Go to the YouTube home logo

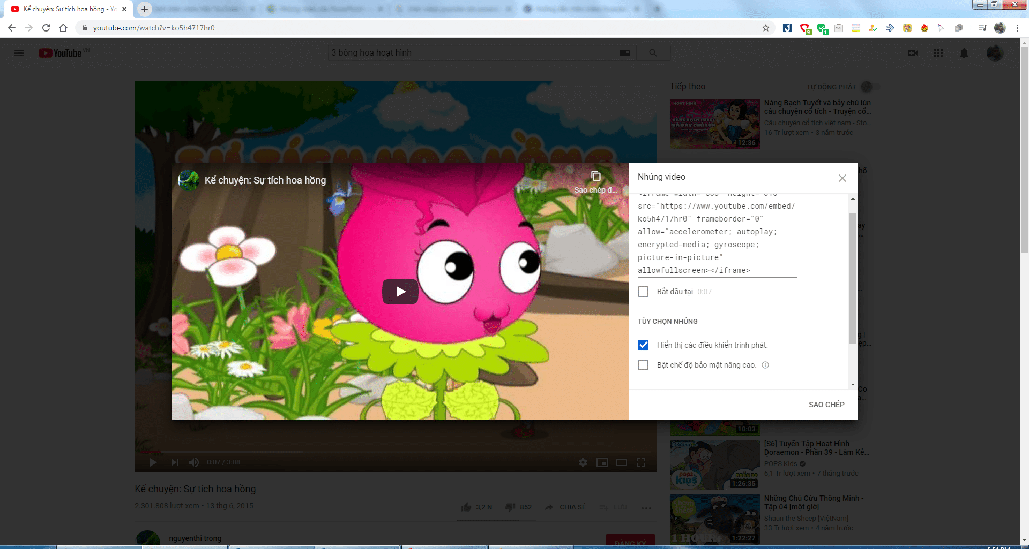point(60,53)
